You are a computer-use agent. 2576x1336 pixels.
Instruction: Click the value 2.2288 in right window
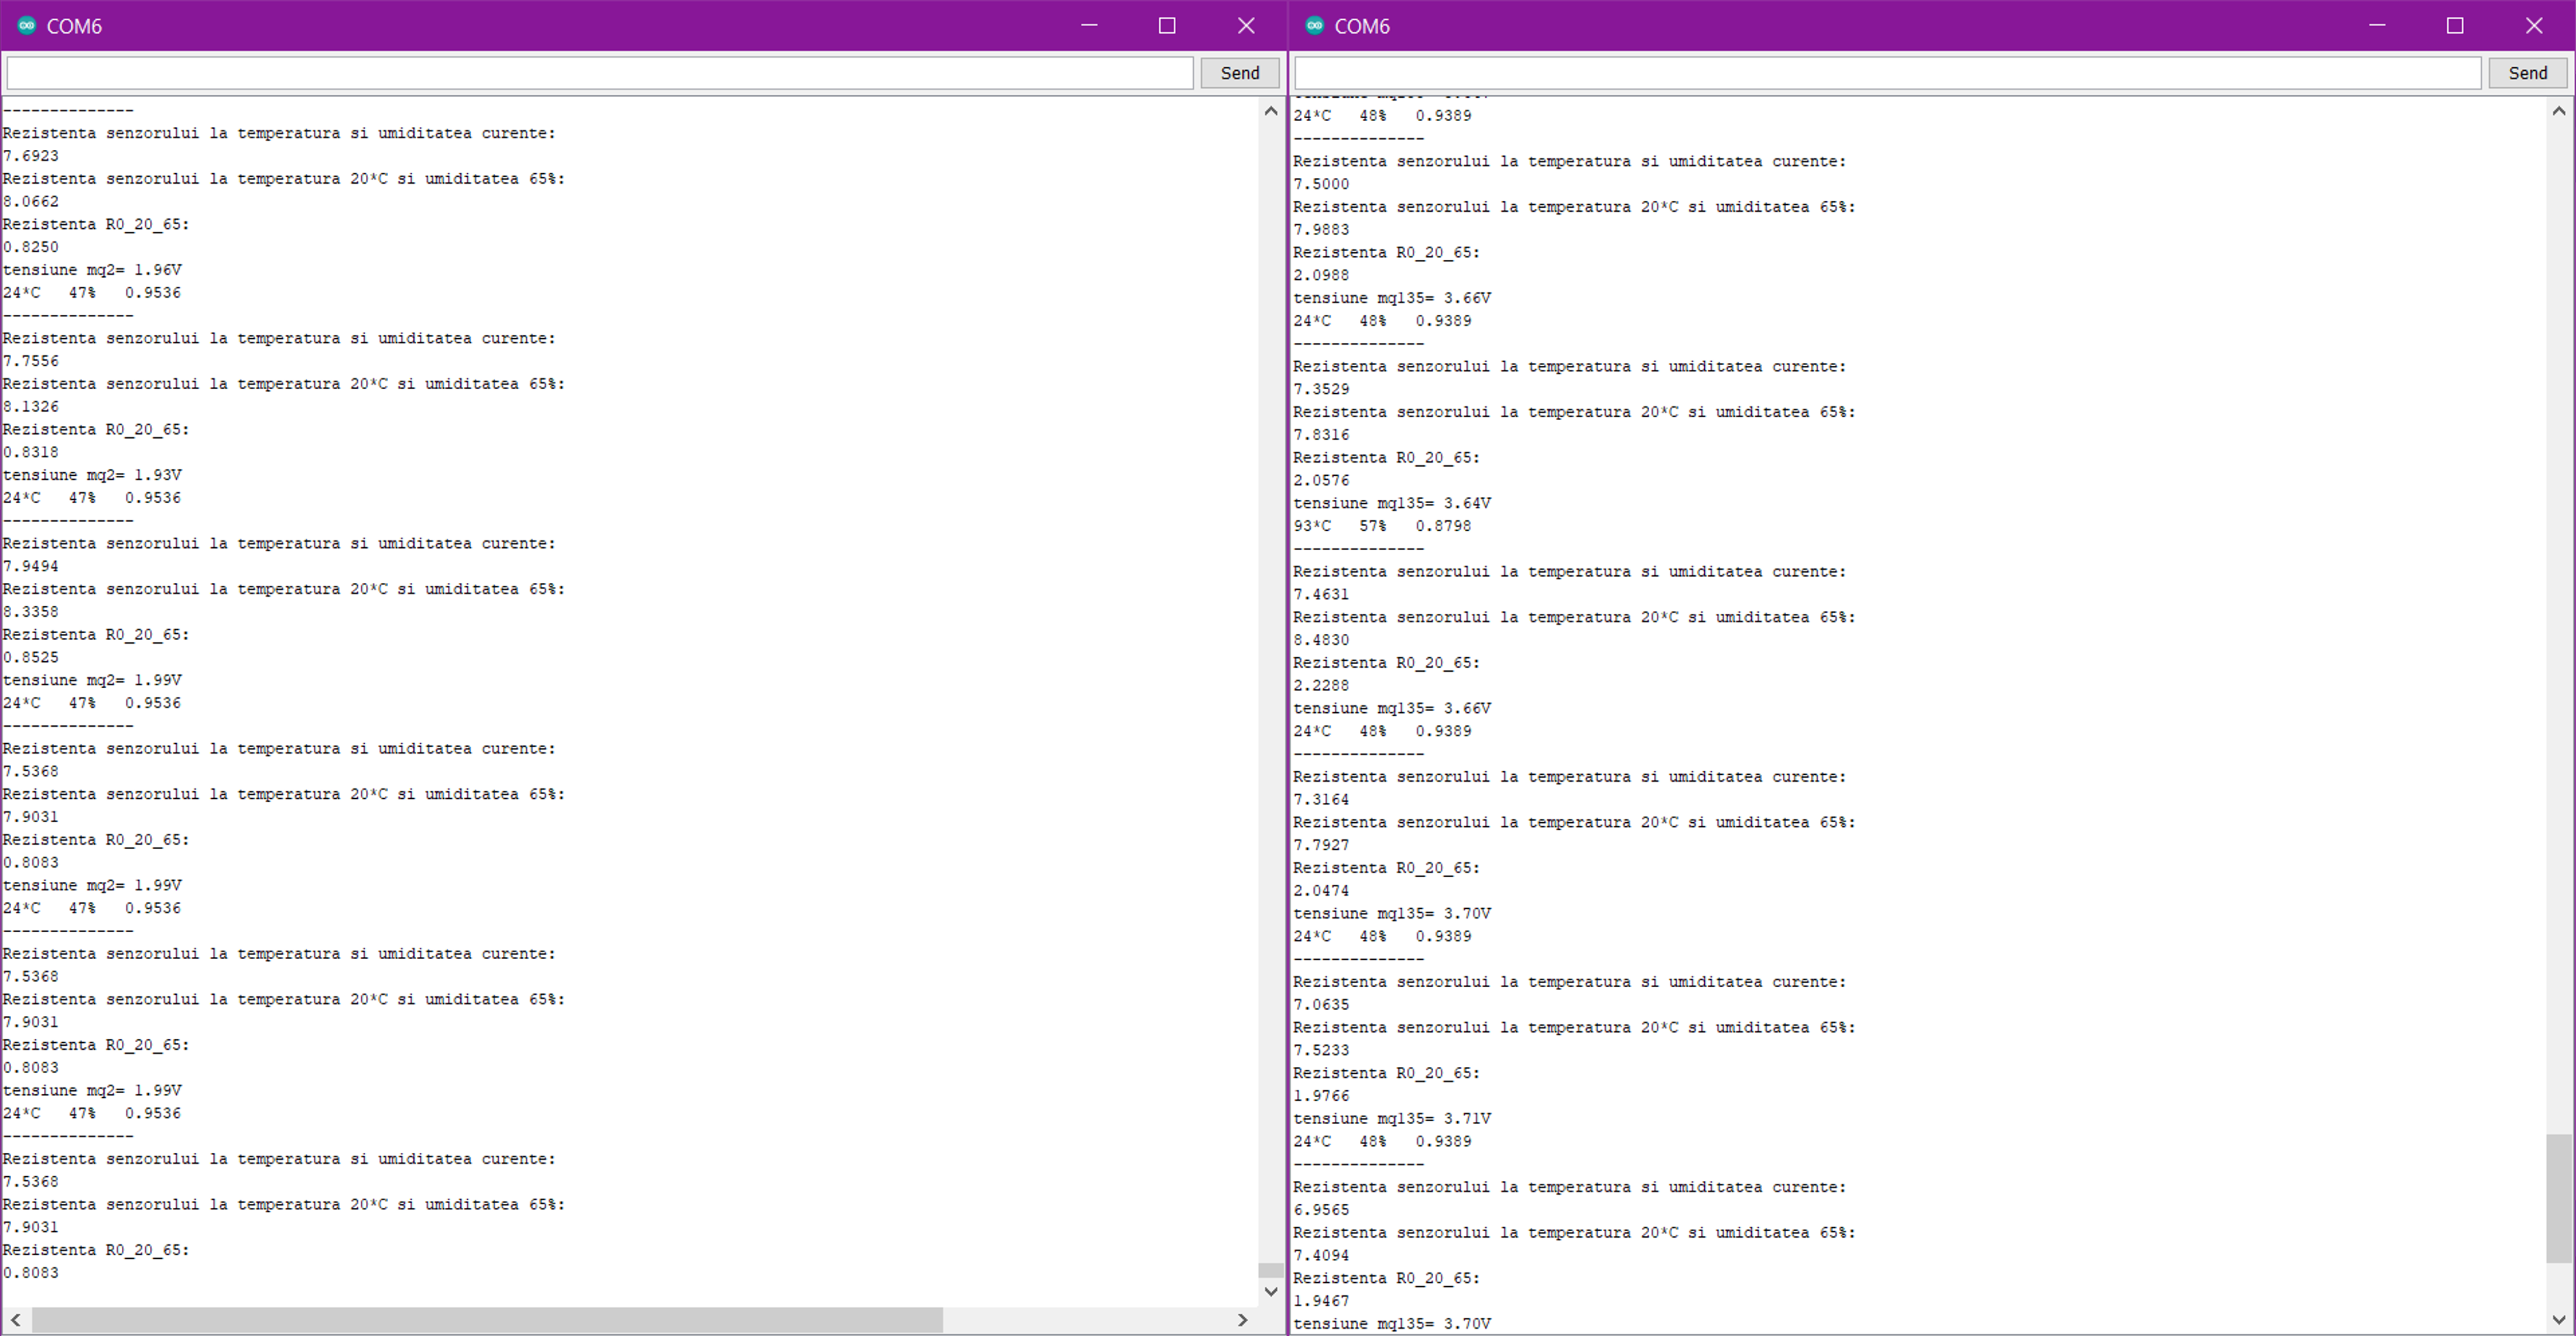[1321, 685]
